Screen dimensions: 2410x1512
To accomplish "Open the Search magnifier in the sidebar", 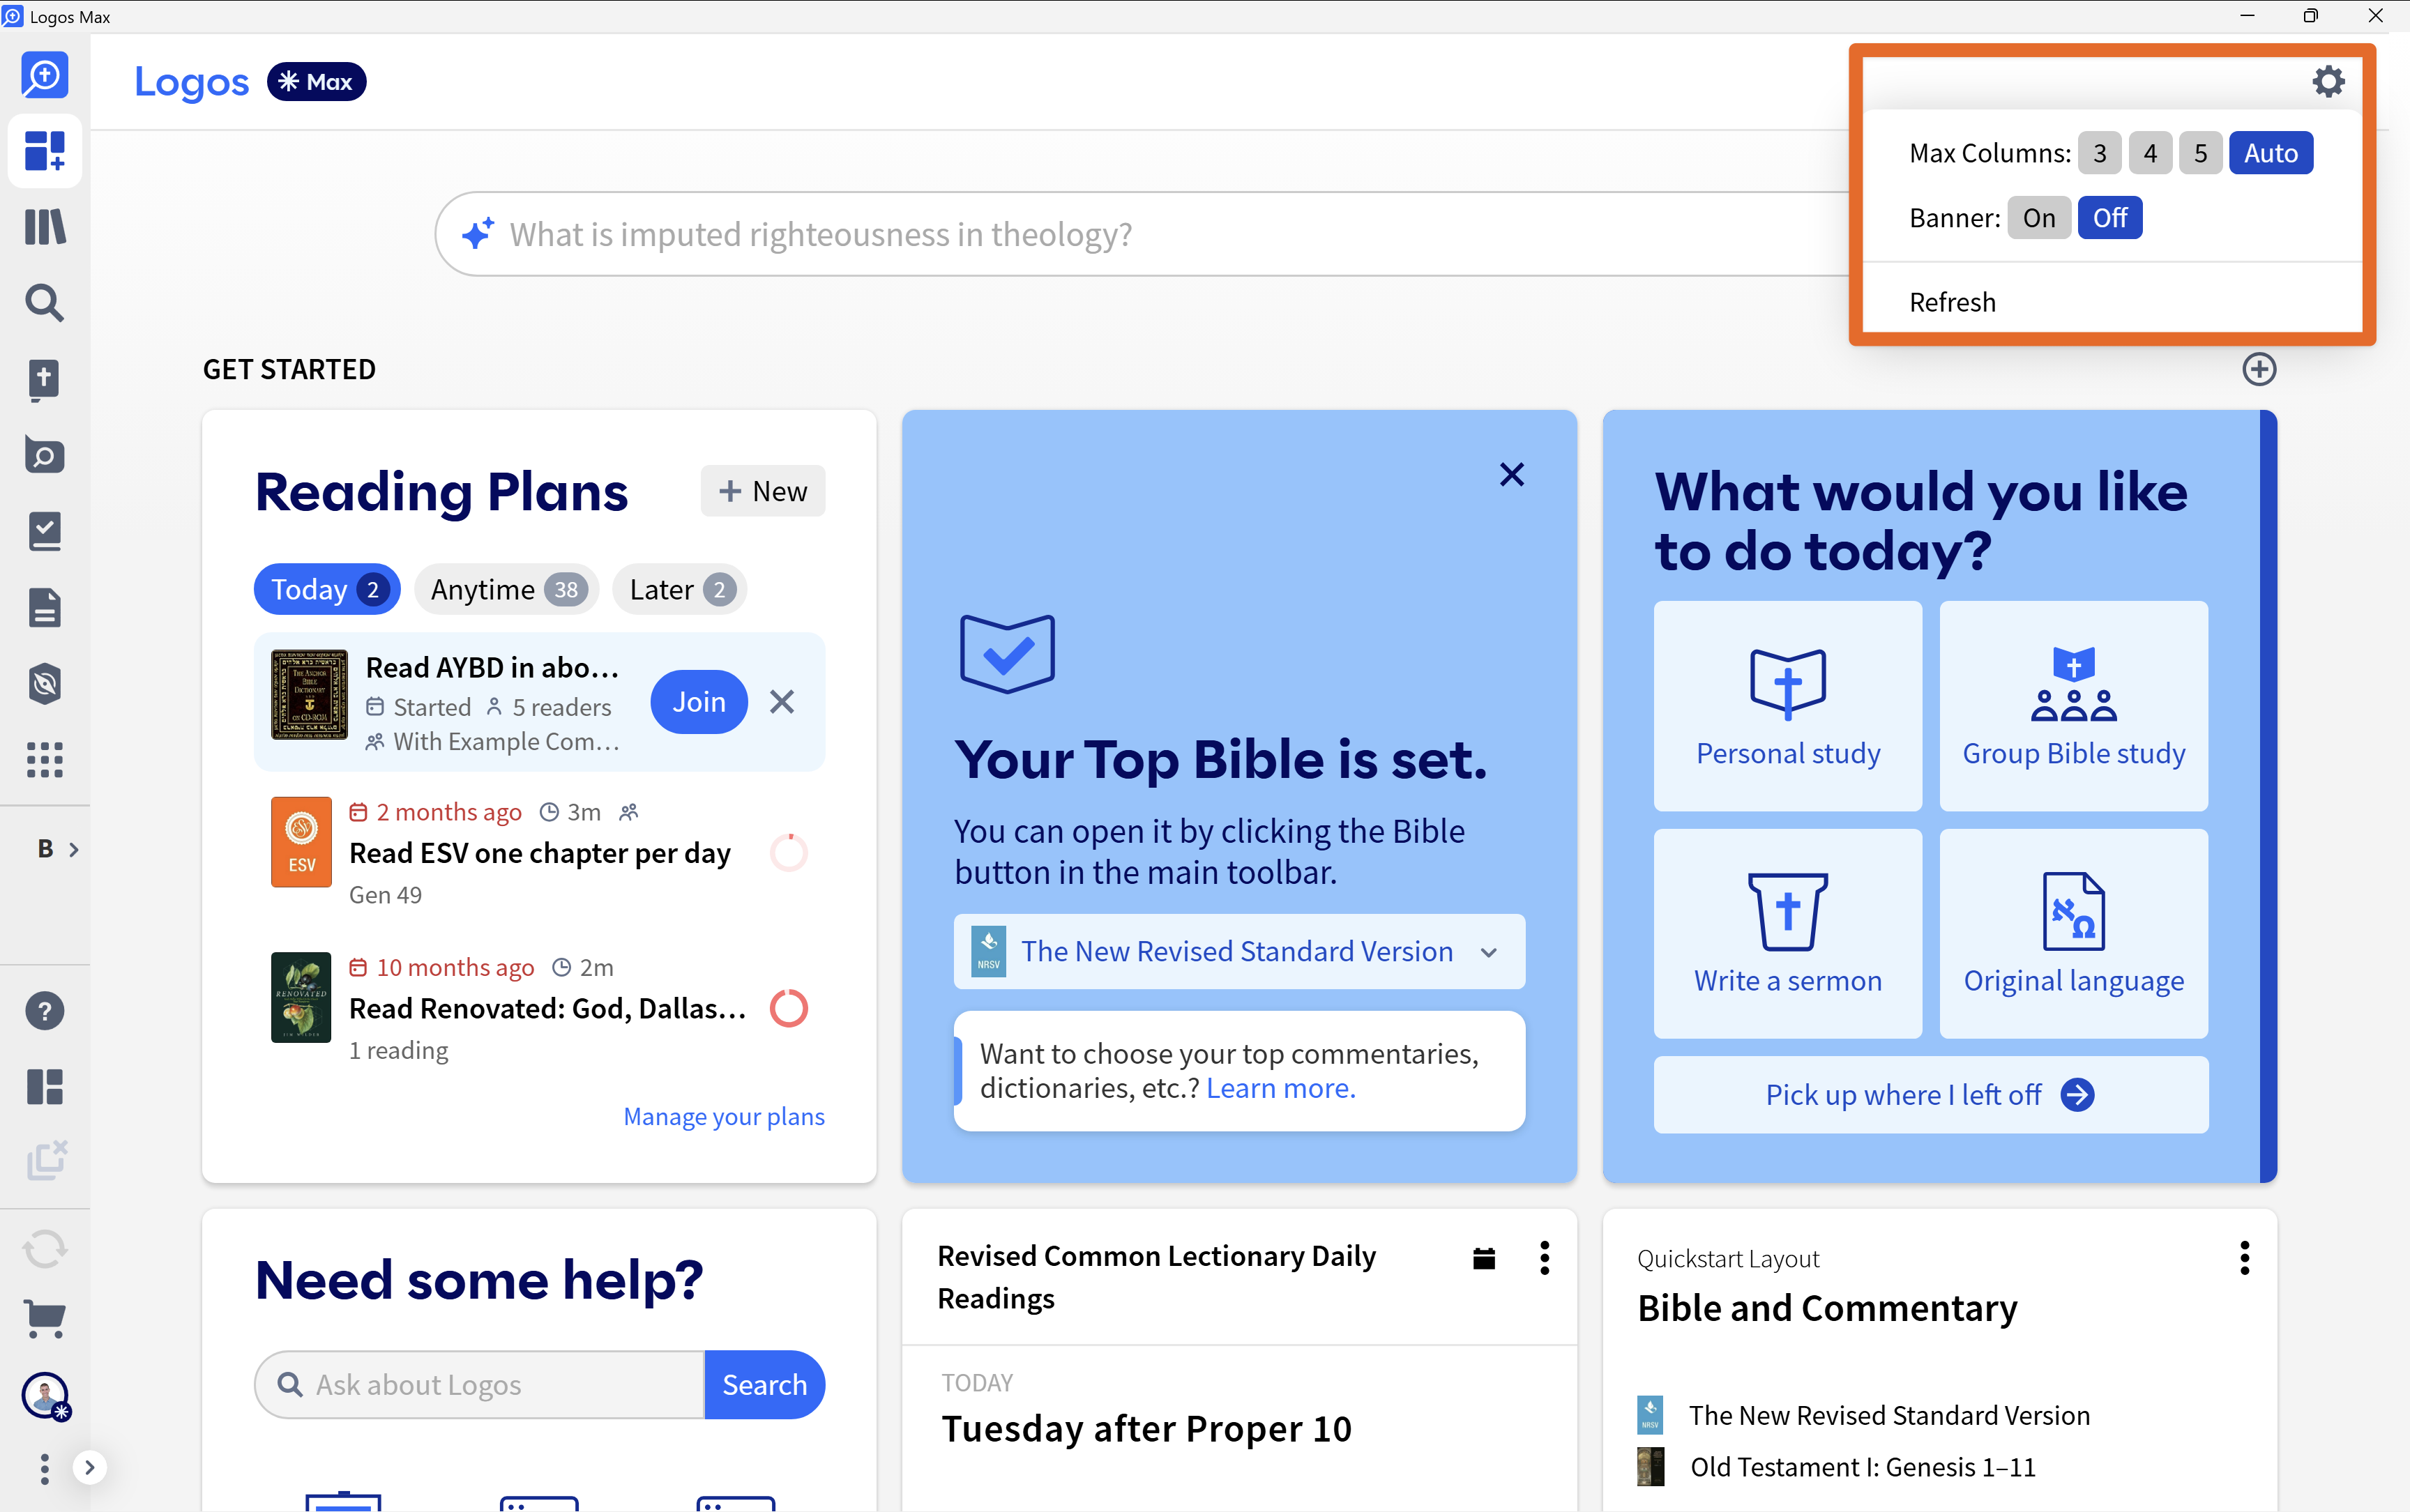I will [x=45, y=302].
